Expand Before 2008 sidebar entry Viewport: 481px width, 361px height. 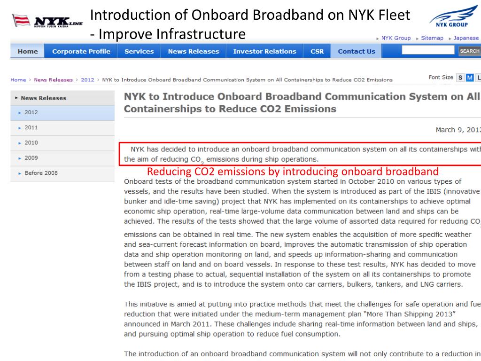62,173
